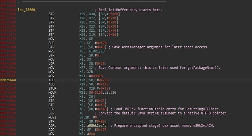Click the XZR zero register operand
The image size is (252, 136).
[90, 72]
